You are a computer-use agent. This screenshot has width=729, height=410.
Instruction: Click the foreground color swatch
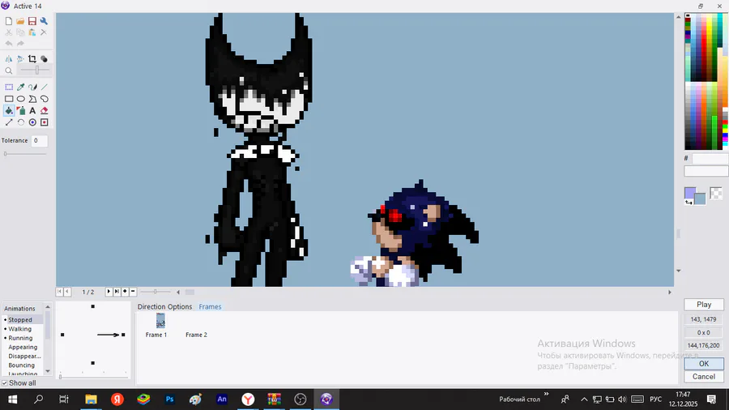click(689, 193)
